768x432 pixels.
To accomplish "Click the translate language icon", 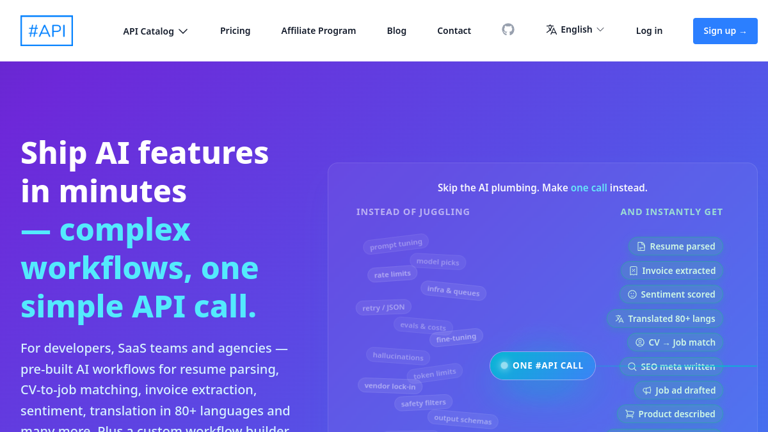I will pyautogui.click(x=551, y=29).
